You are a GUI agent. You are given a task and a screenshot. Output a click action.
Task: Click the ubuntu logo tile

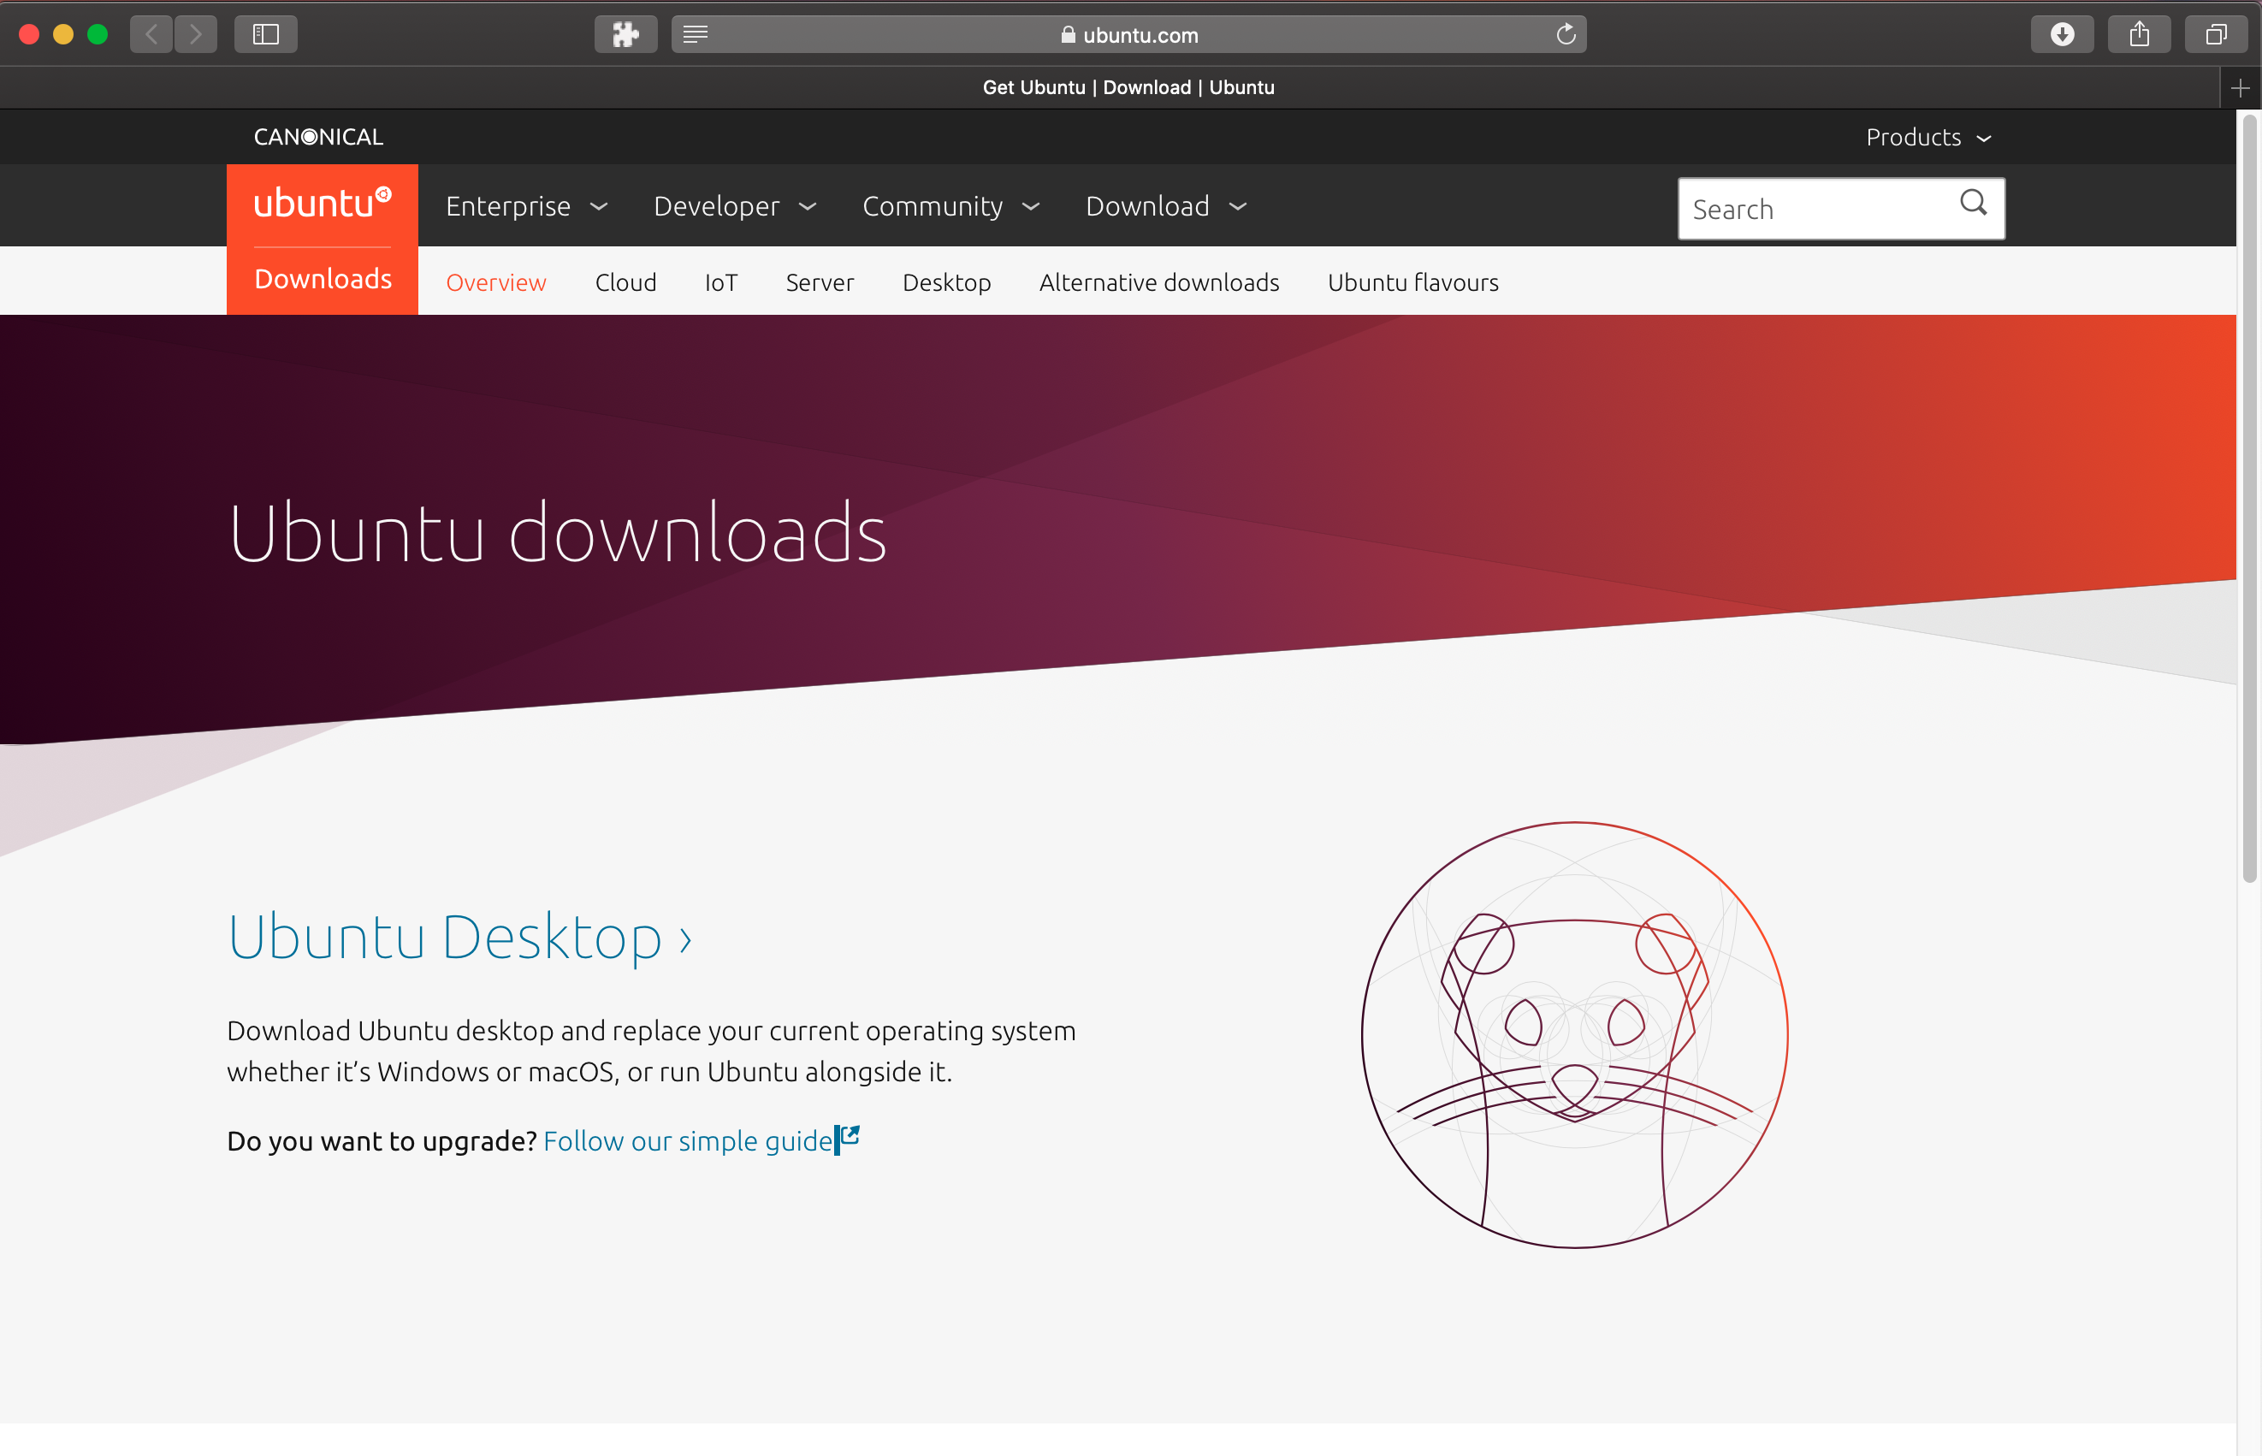pos(323,204)
